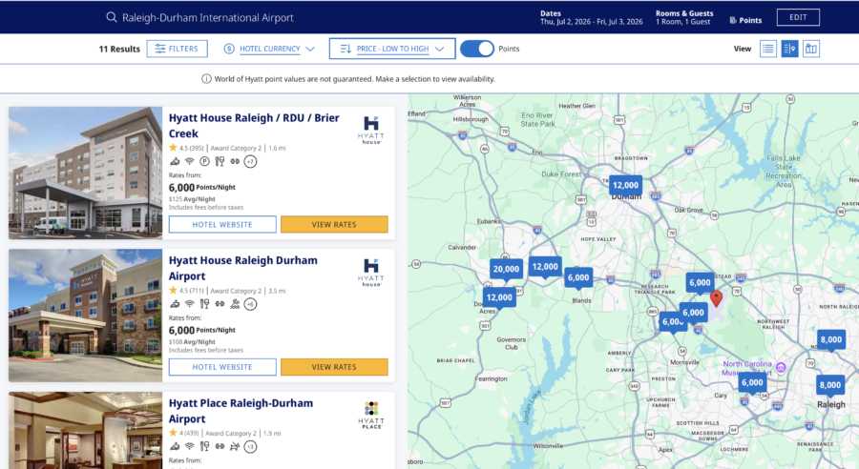Click the Edit search button

click(798, 17)
